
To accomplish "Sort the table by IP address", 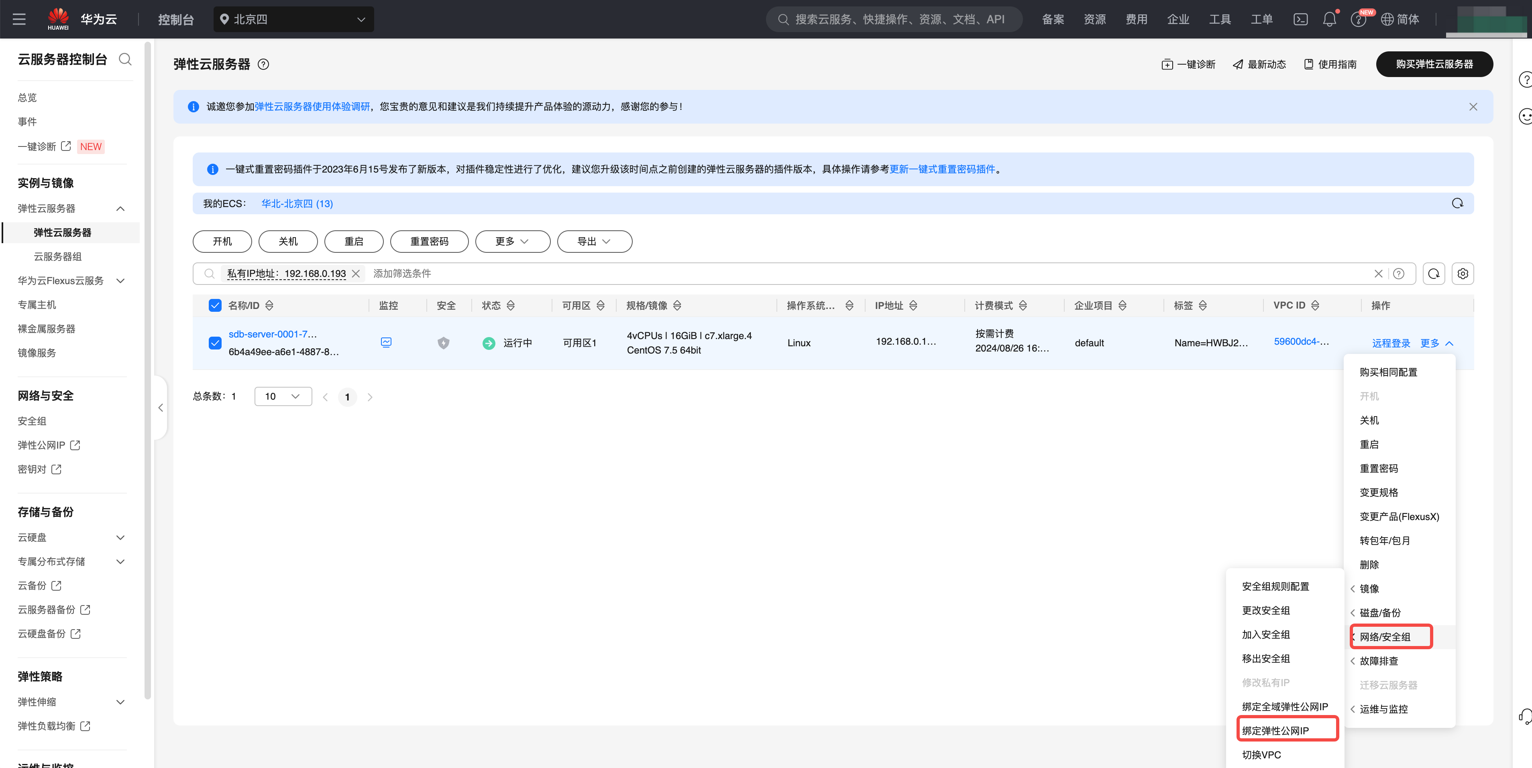I will [913, 305].
